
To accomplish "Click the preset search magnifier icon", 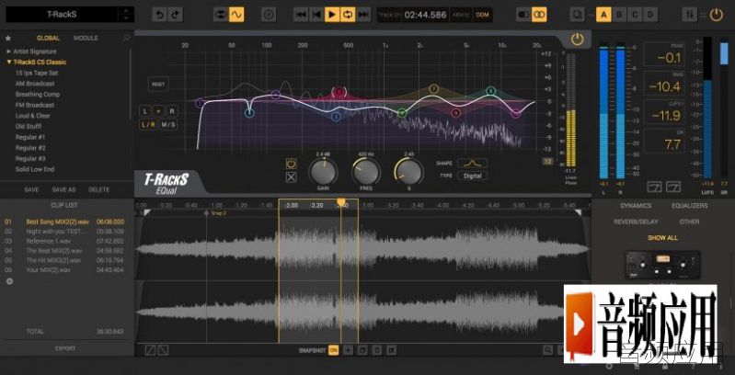I will click(126, 38).
